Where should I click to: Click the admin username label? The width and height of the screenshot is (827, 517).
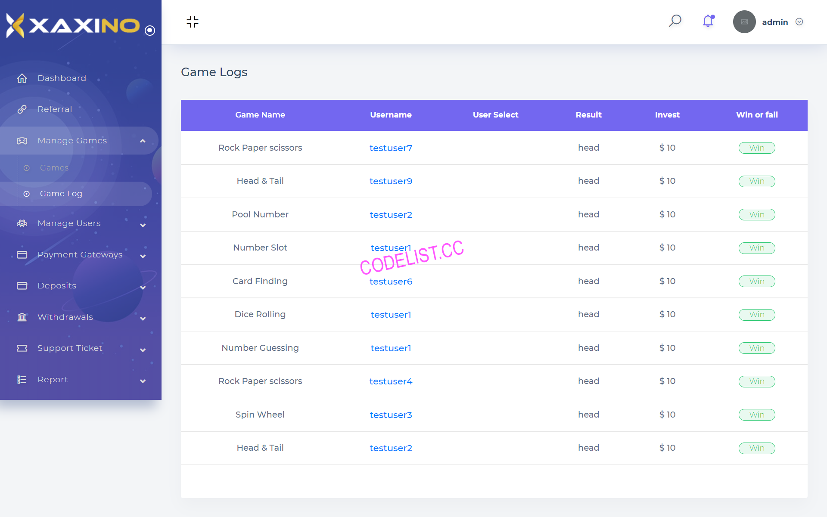[775, 22]
